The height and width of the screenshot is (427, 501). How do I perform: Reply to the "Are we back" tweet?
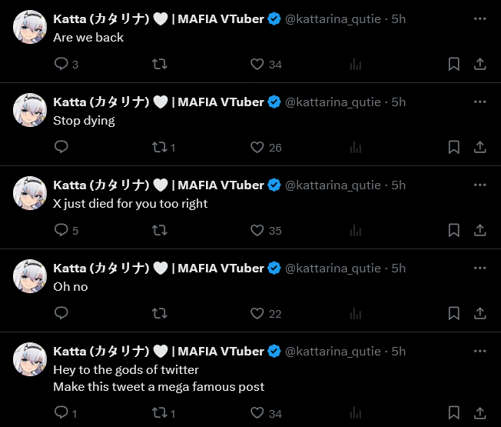(x=61, y=65)
